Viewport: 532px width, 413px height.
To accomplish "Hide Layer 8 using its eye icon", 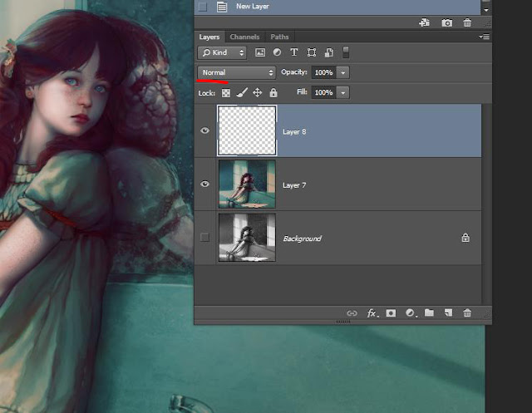I will 205,130.
